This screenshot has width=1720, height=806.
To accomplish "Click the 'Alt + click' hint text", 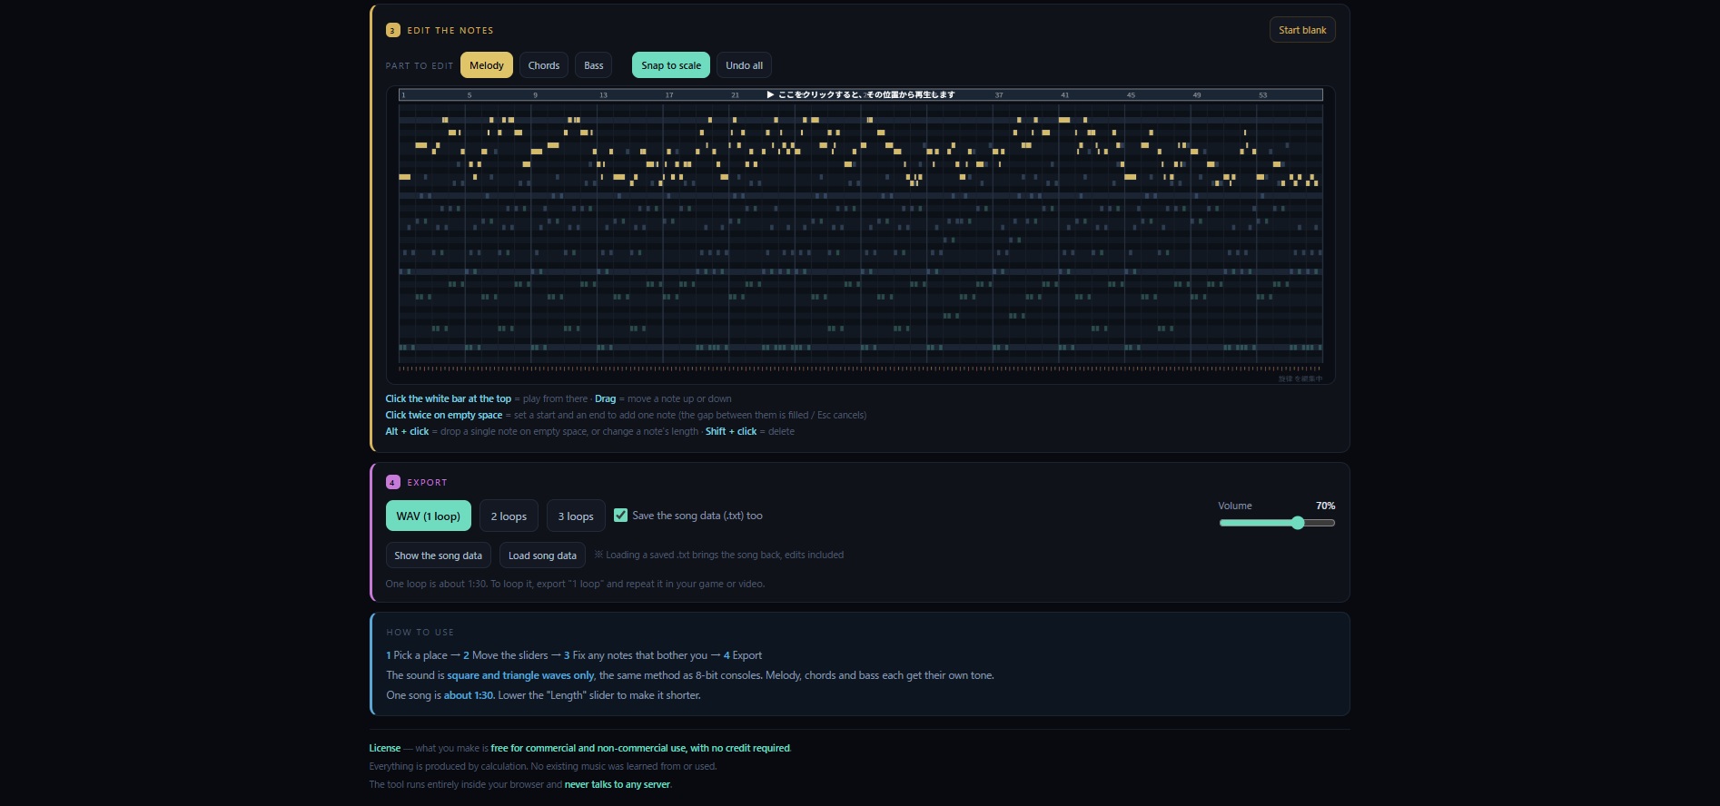I will (x=407, y=431).
